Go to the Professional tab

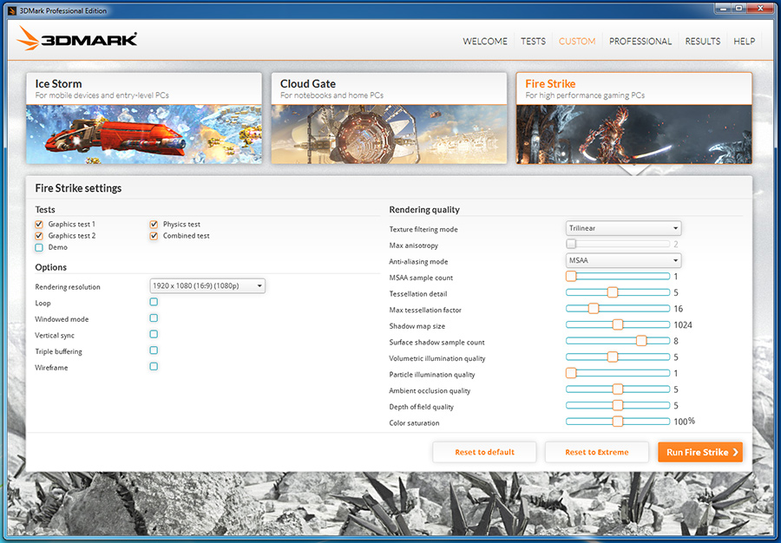[x=640, y=42]
